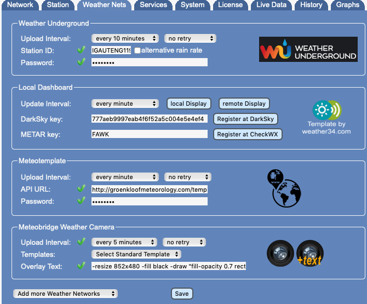Click the plain weather camera icon
The image size is (367, 304).
[280, 254]
